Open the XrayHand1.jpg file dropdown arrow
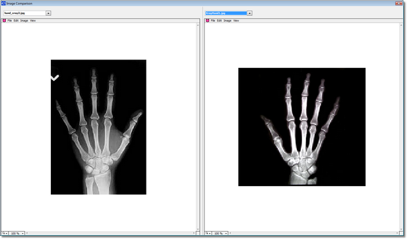This screenshot has height=239, width=407. (249, 13)
